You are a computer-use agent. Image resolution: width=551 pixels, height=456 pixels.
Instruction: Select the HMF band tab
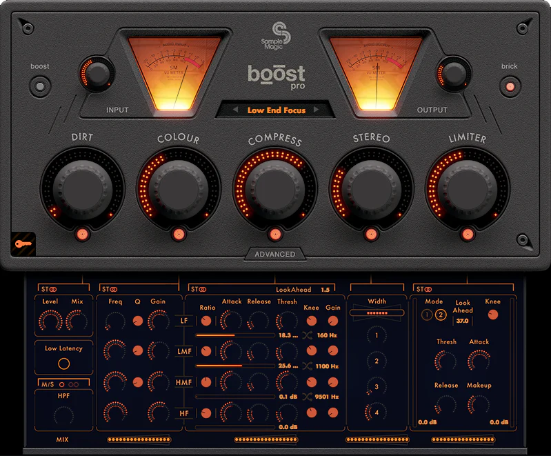click(184, 382)
